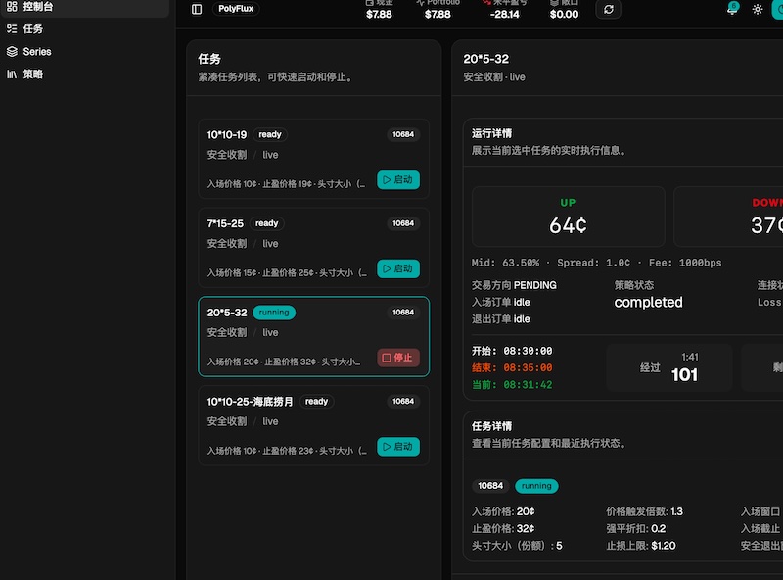Select the 10*10-19 task card title
783x580 pixels.
pyautogui.click(x=227, y=134)
